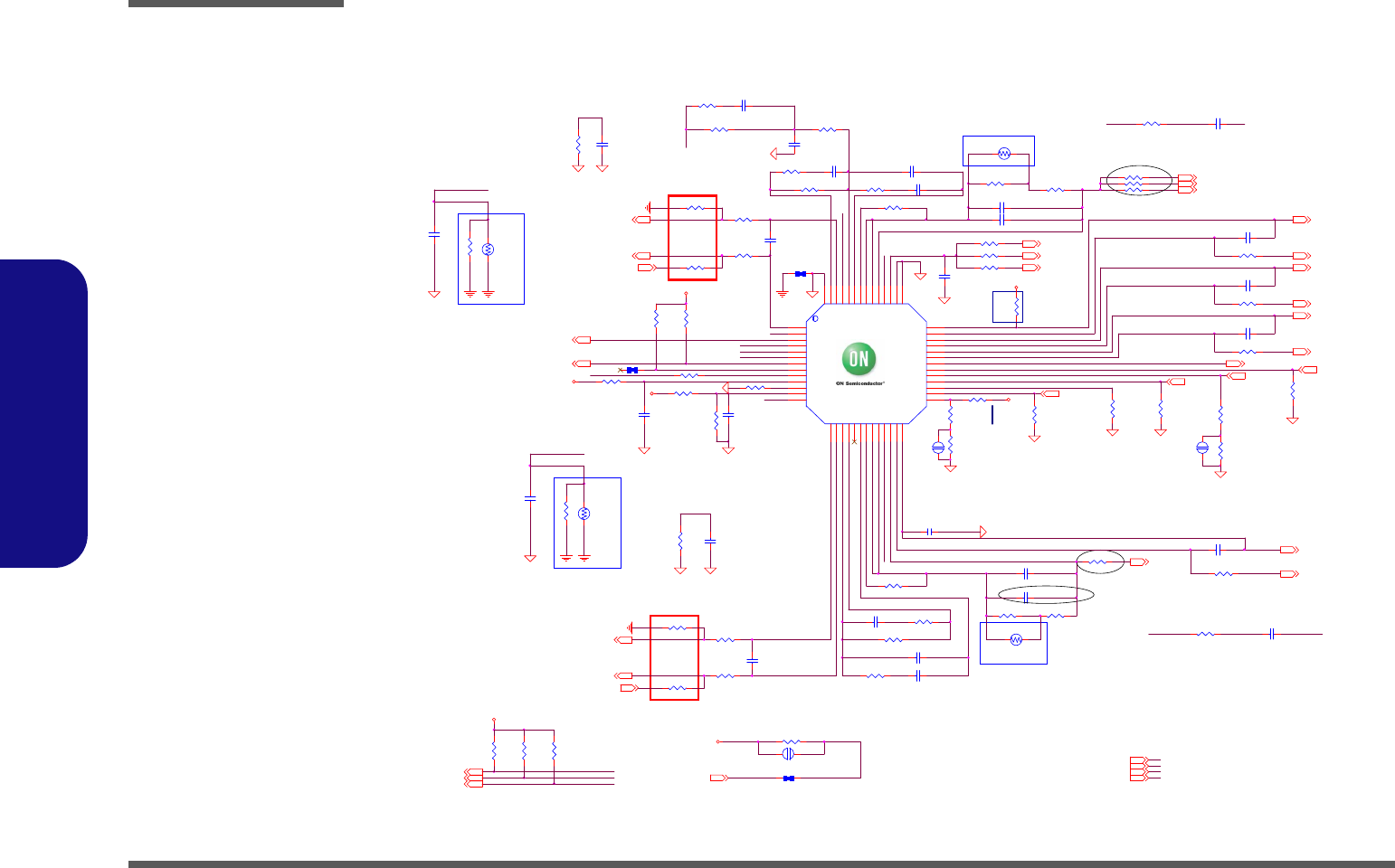Click the circled triple-resistor group at top right
The width and height of the screenshot is (1395, 868).
[x=1139, y=181]
